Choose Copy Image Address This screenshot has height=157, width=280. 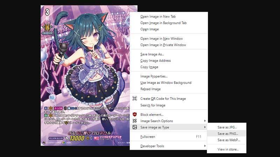(x=169, y=61)
